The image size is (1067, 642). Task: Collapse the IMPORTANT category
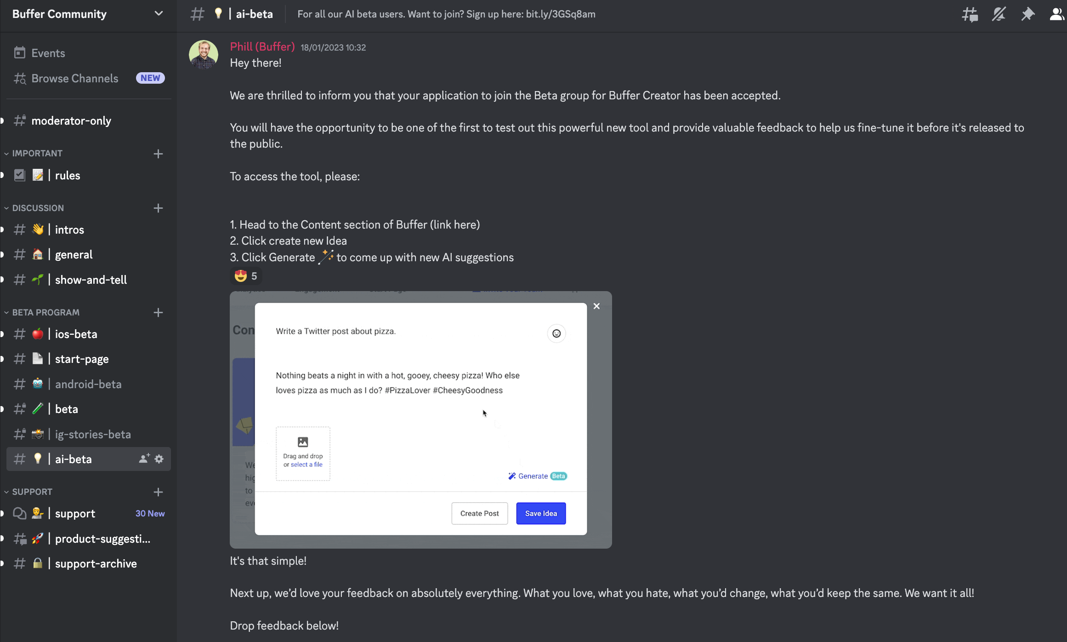(x=37, y=153)
